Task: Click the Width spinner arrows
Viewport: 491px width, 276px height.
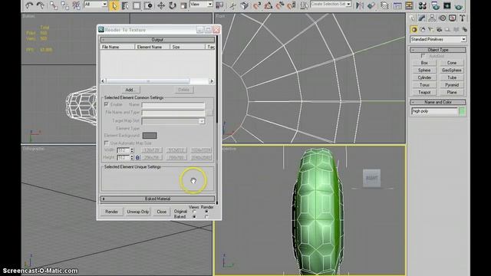Action: pyautogui.click(x=132, y=150)
